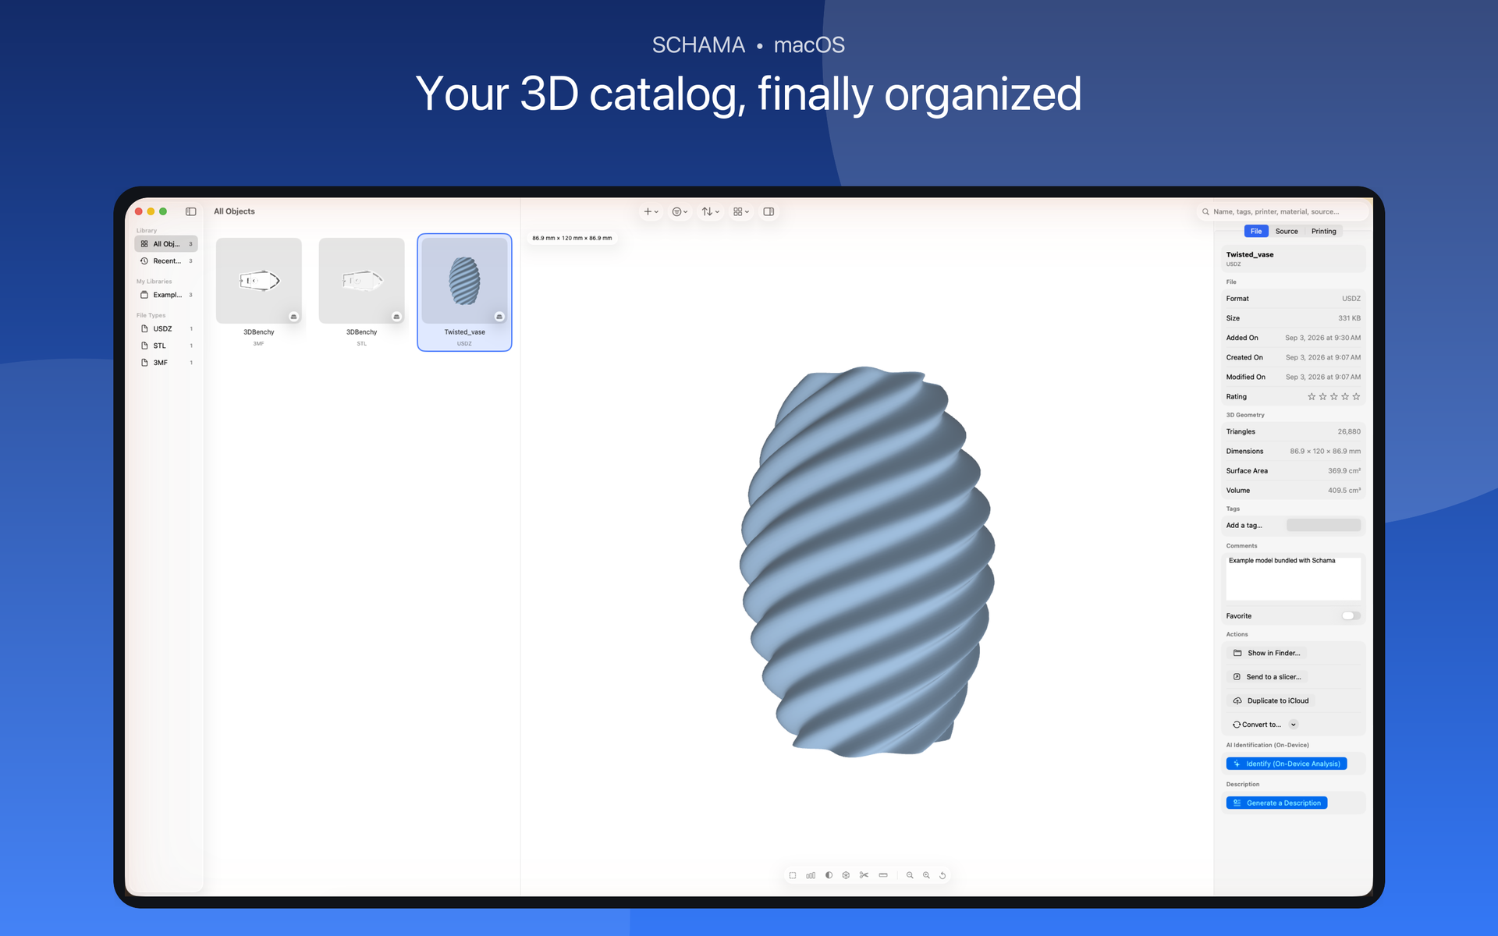The image size is (1498, 936).
Task: Set rating to three stars
Action: click(x=1334, y=397)
